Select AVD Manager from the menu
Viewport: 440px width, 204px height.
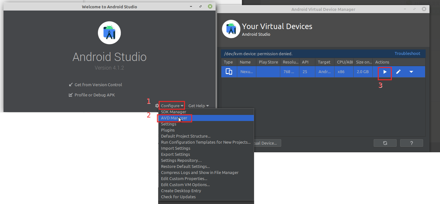[206, 118]
